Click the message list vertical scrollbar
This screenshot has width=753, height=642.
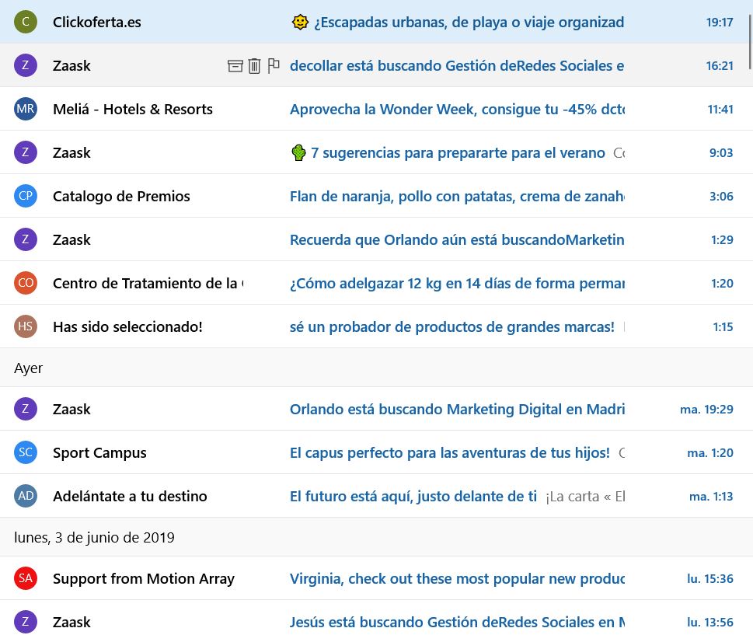pyautogui.click(x=750, y=42)
